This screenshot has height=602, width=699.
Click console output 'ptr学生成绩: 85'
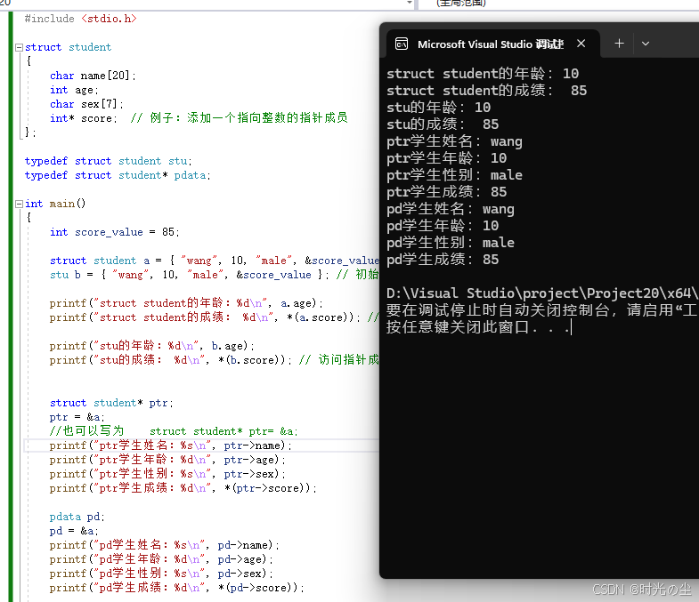click(x=447, y=192)
